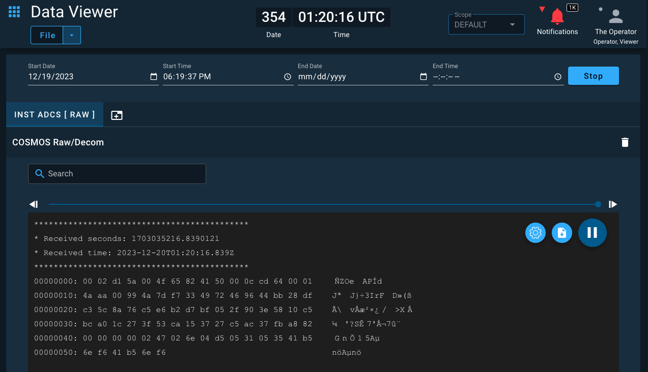Open the End Time clock picker
This screenshot has height=372, width=648.
[x=558, y=77]
